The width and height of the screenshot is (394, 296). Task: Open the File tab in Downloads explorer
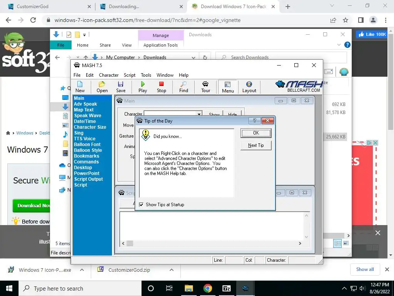pyautogui.click(x=61, y=45)
